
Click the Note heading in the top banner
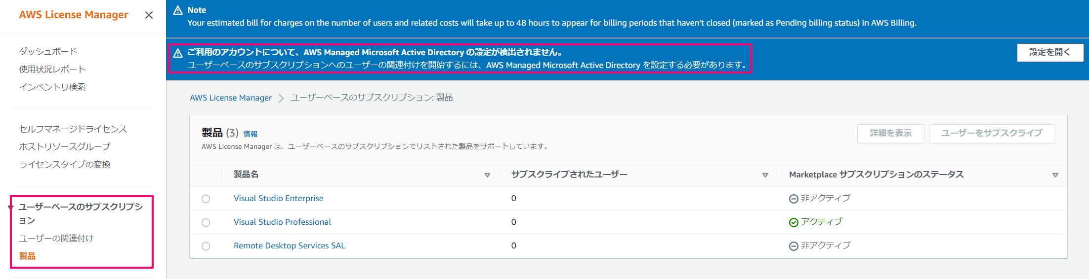point(197,10)
